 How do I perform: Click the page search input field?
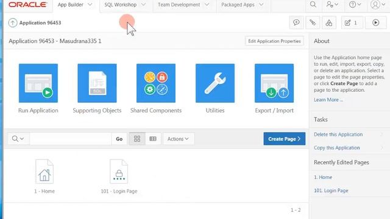tap(71, 139)
